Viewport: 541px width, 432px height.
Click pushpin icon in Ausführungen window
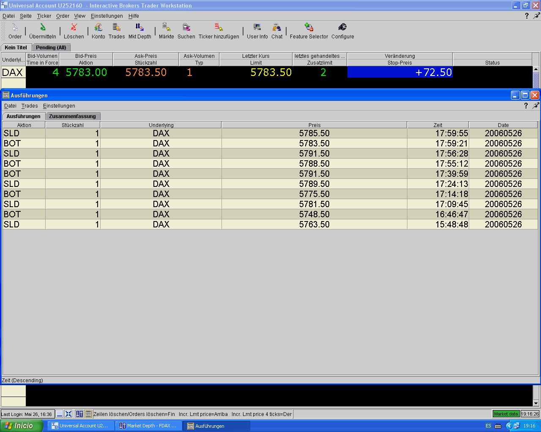click(536, 106)
